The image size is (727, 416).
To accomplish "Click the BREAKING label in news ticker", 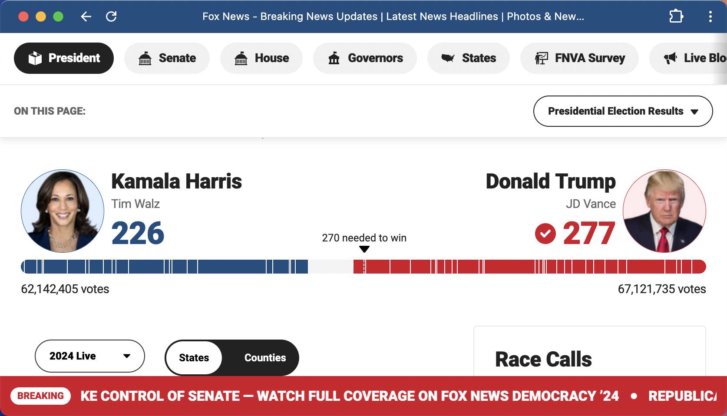I will pyautogui.click(x=40, y=396).
